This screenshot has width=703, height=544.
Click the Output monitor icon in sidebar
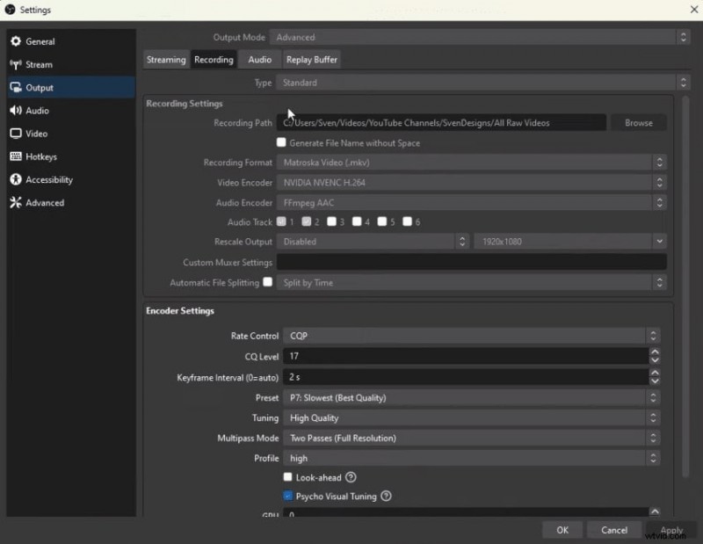tap(16, 88)
